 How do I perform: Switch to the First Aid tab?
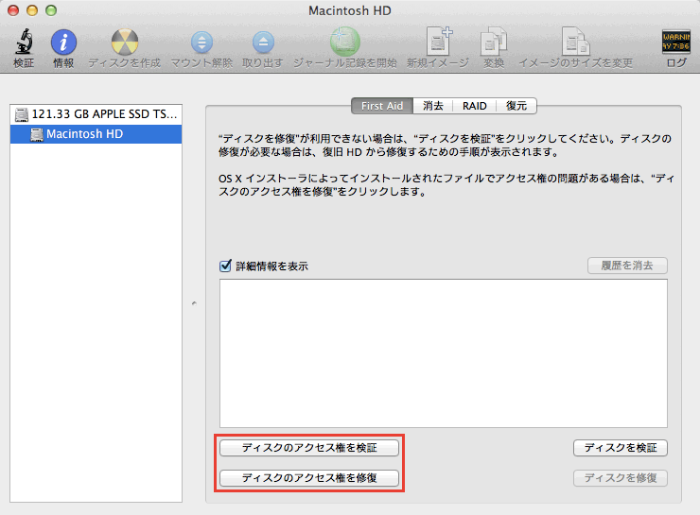[382, 106]
